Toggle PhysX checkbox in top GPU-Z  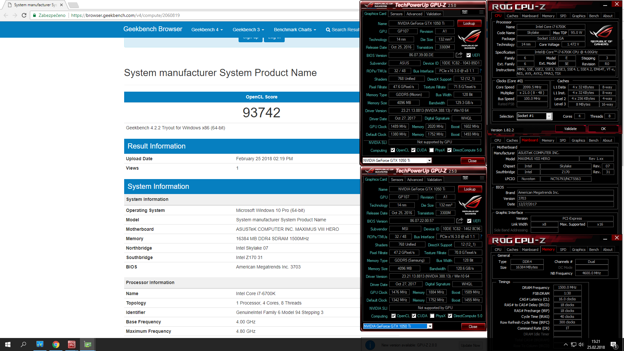[x=432, y=150]
